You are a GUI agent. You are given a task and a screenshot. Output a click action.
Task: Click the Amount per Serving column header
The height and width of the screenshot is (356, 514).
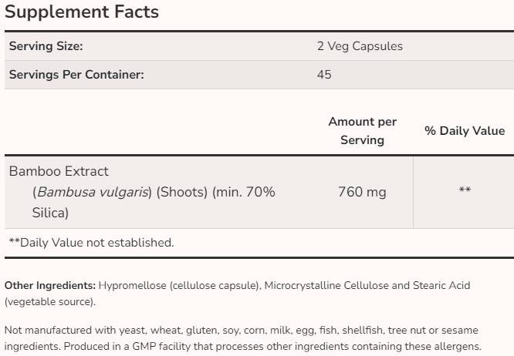tap(362, 131)
